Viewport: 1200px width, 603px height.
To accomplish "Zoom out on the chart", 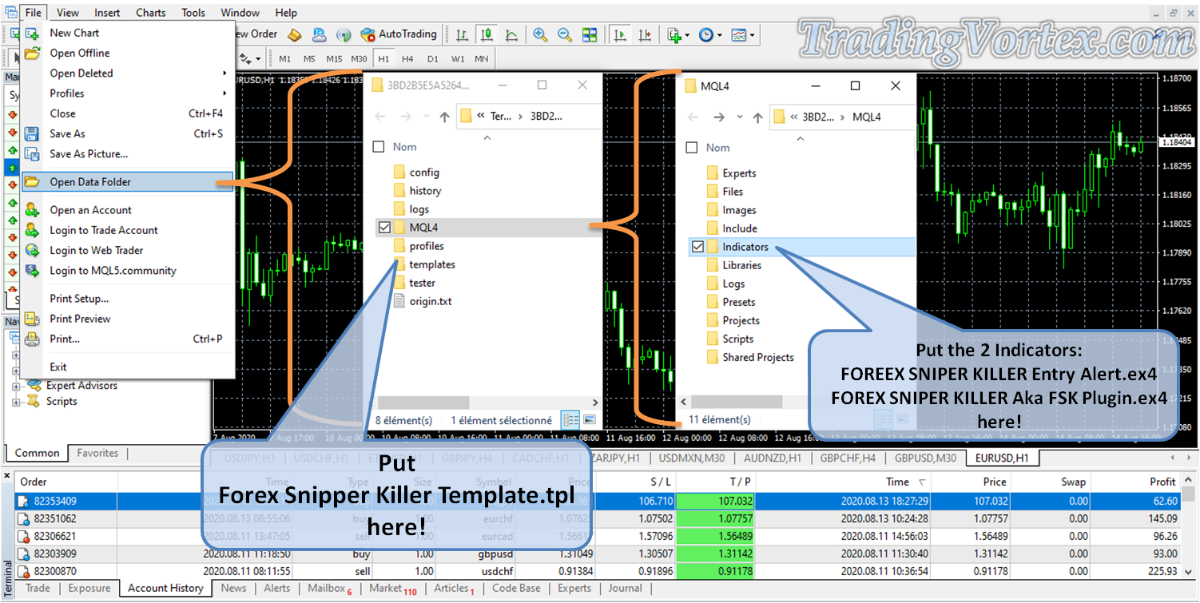I will point(565,34).
